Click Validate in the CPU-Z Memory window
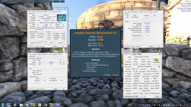 click(x=151, y=46)
